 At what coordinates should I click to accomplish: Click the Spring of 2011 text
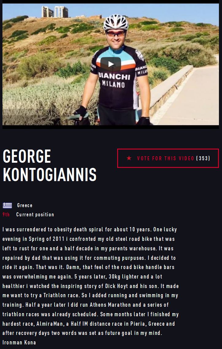point(47,239)
